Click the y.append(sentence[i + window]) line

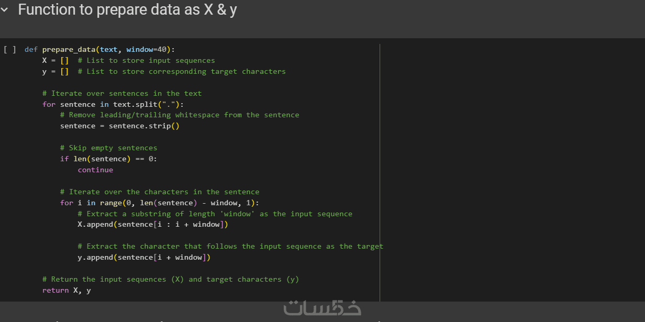(144, 258)
